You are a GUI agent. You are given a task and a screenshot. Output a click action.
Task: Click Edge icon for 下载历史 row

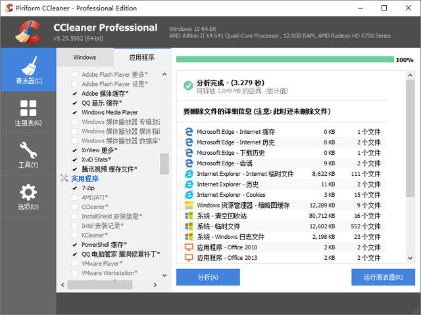[x=189, y=153]
